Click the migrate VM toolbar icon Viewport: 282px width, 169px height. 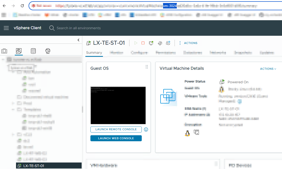(x=160, y=43)
